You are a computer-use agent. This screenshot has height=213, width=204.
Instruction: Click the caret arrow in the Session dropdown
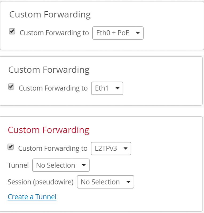128,182
